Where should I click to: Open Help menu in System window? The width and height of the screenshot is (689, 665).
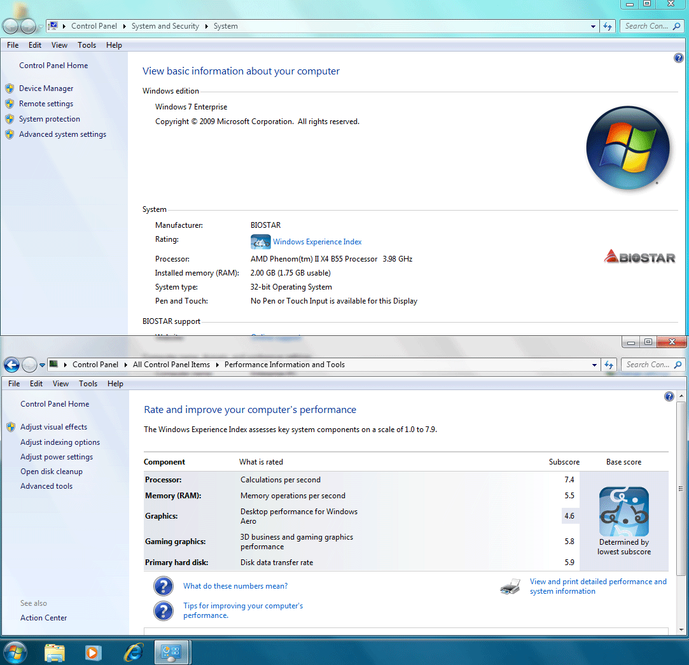pos(114,45)
